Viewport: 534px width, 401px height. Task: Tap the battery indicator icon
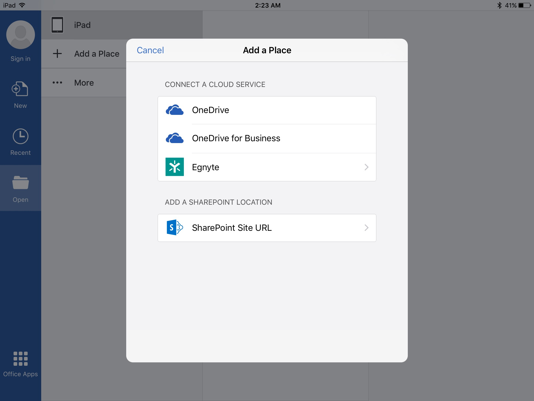tap(525, 5)
